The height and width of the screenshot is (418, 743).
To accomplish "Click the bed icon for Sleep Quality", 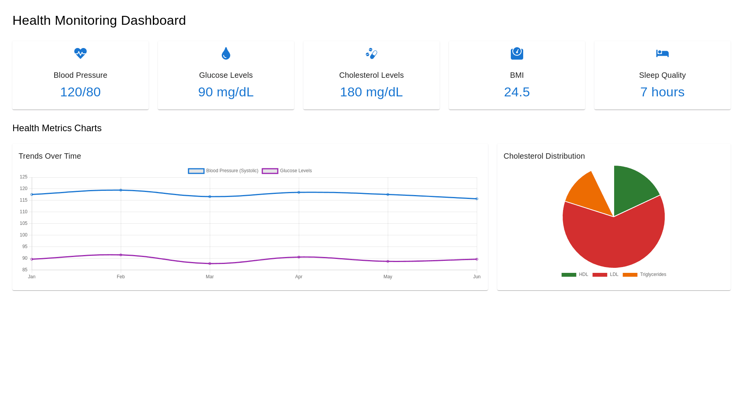I will point(663,53).
